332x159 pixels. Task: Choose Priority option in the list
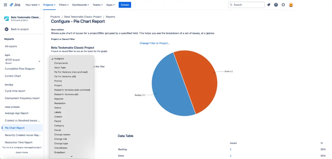tap(58, 81)
